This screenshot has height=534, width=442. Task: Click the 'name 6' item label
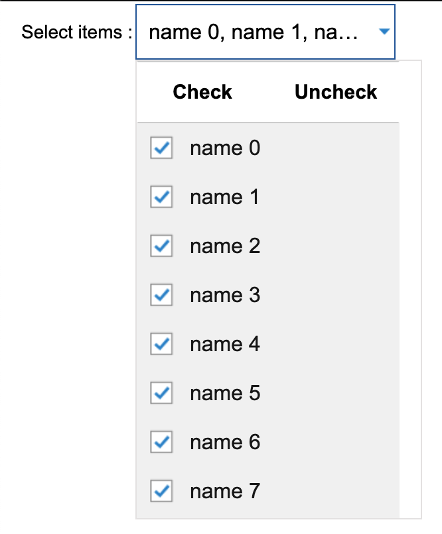225,442
